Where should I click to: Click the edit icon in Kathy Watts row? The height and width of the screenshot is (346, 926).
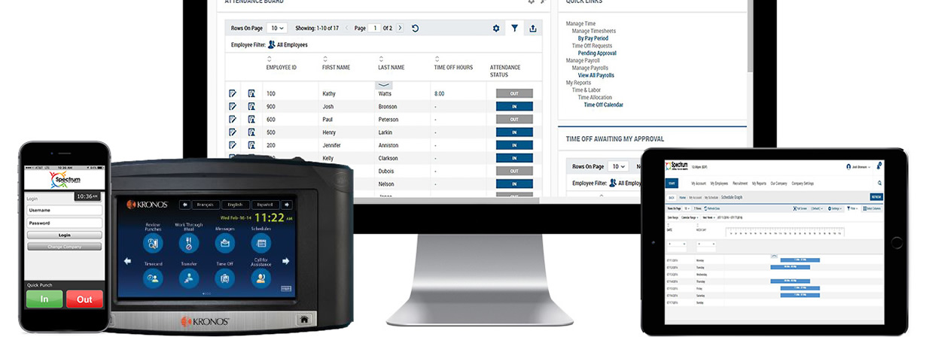click(x=233, y=93)
